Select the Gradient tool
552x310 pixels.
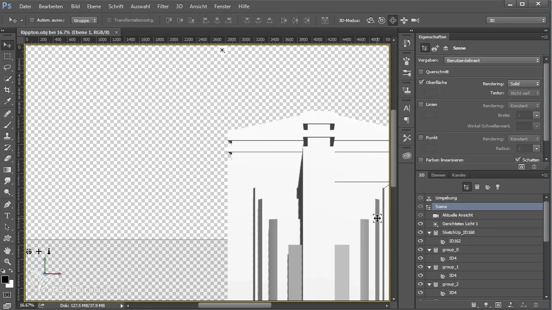coord(7,170)
